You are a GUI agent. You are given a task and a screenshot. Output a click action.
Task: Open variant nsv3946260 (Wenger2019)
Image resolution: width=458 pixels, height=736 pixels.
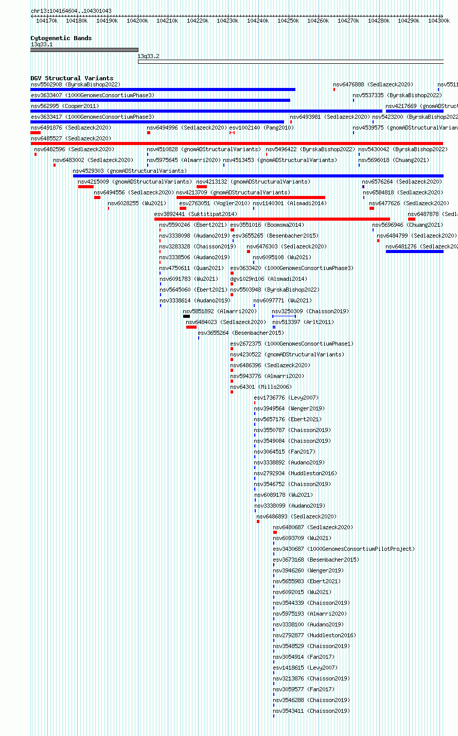pos(274,576)
